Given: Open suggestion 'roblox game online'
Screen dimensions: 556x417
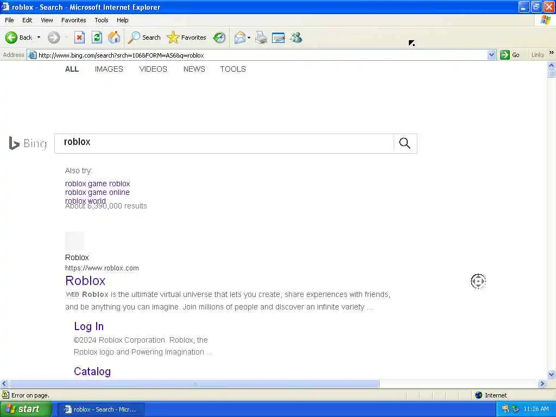Looking at the screenshot, I should coord(98,192).
